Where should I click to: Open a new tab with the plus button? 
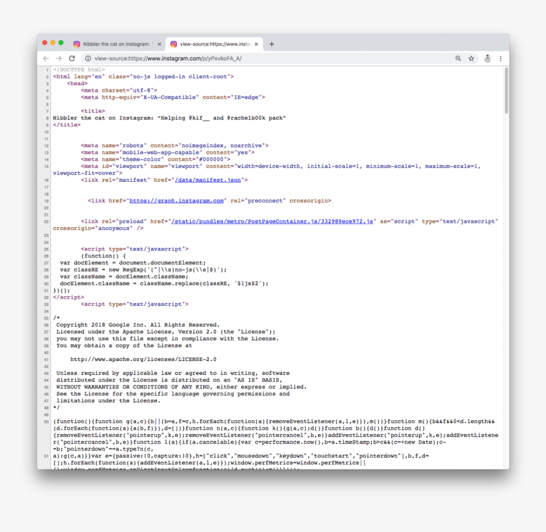tap(272, 44)
